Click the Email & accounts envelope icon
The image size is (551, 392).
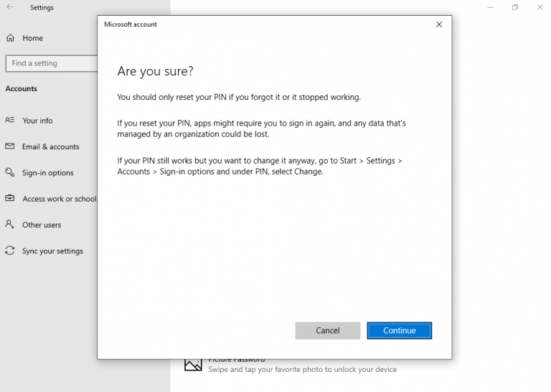click(x=10, y=146)
